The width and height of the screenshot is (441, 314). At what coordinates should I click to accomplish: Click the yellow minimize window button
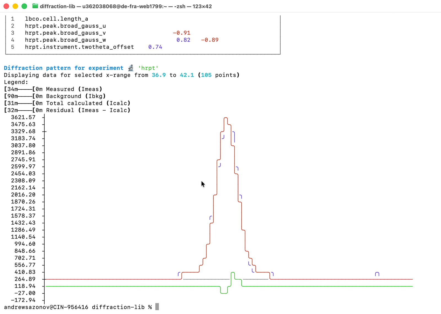[15, 6]
